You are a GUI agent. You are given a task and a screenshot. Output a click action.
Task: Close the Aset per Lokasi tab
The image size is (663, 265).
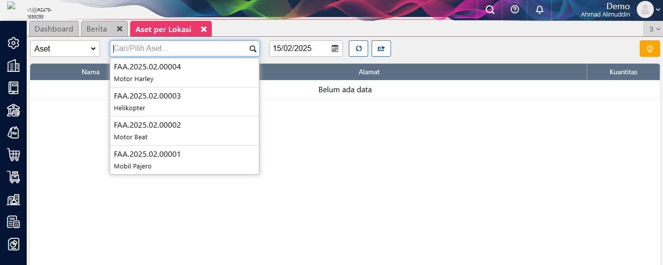(204, 30)
